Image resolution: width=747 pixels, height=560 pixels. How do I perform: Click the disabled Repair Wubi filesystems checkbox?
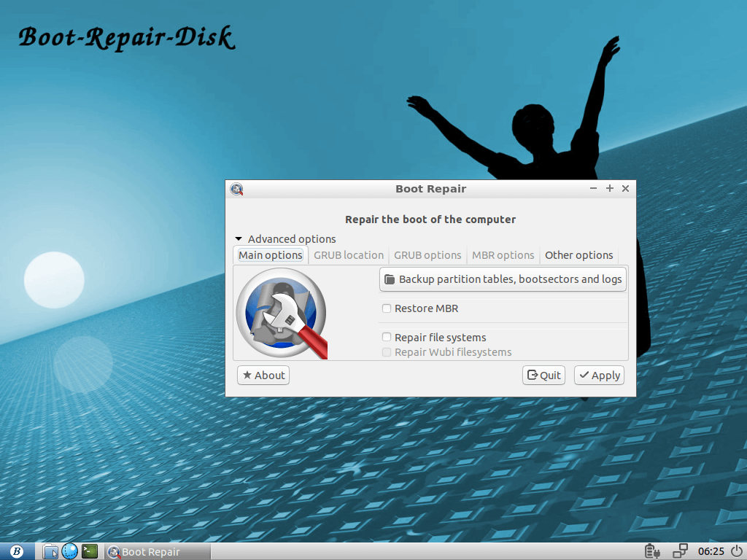click(x=387, y=352)
